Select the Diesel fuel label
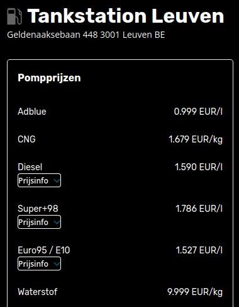The image size is (239, 307). [x=30, y=167]
